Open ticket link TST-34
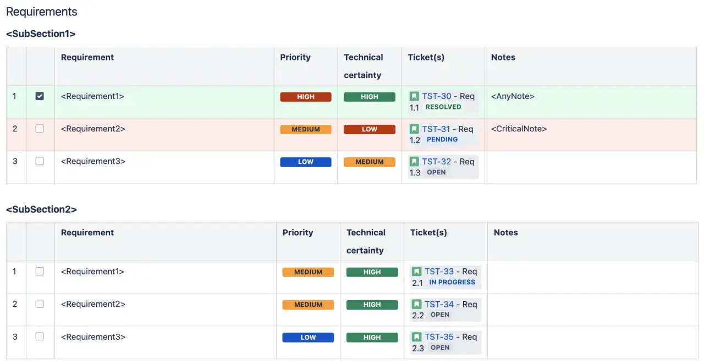Viewport: 704px width, 364px height. coord(439,305)
